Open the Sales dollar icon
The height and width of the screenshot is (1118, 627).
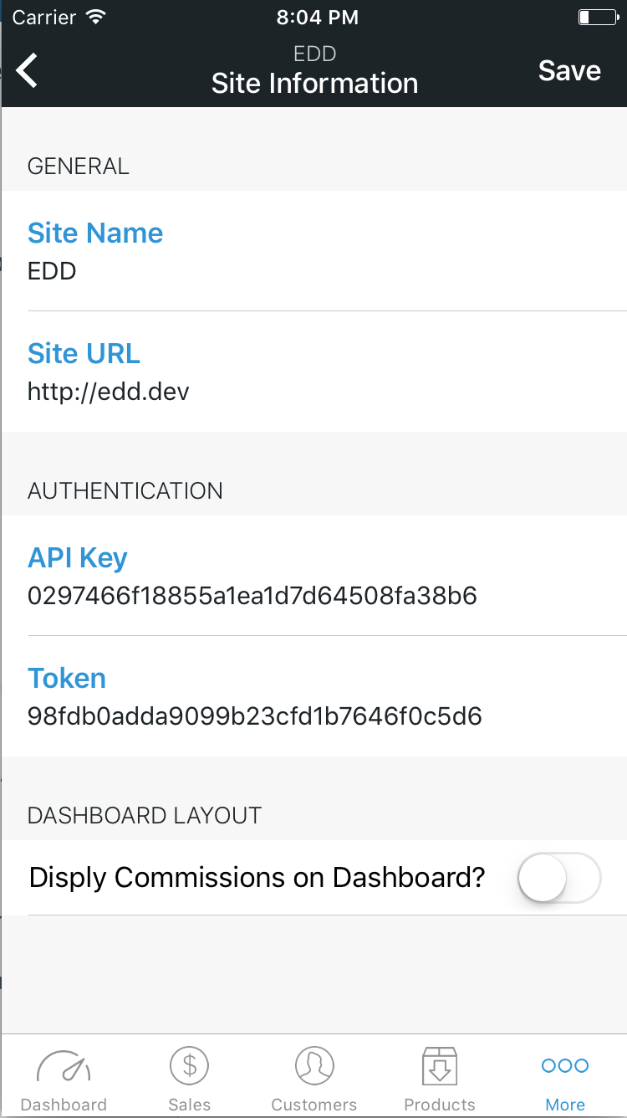[189, 1065]
